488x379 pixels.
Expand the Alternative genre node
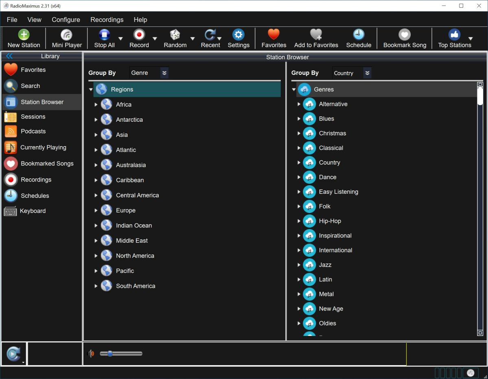299,104
